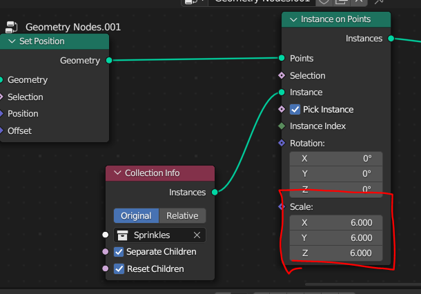Clear the Sprinkles collection with the X

(197, 235)
